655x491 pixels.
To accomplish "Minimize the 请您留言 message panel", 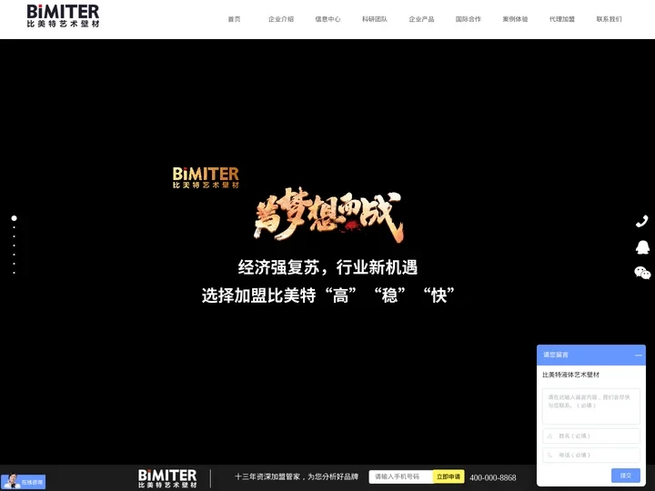I will (x=638, y=356).
